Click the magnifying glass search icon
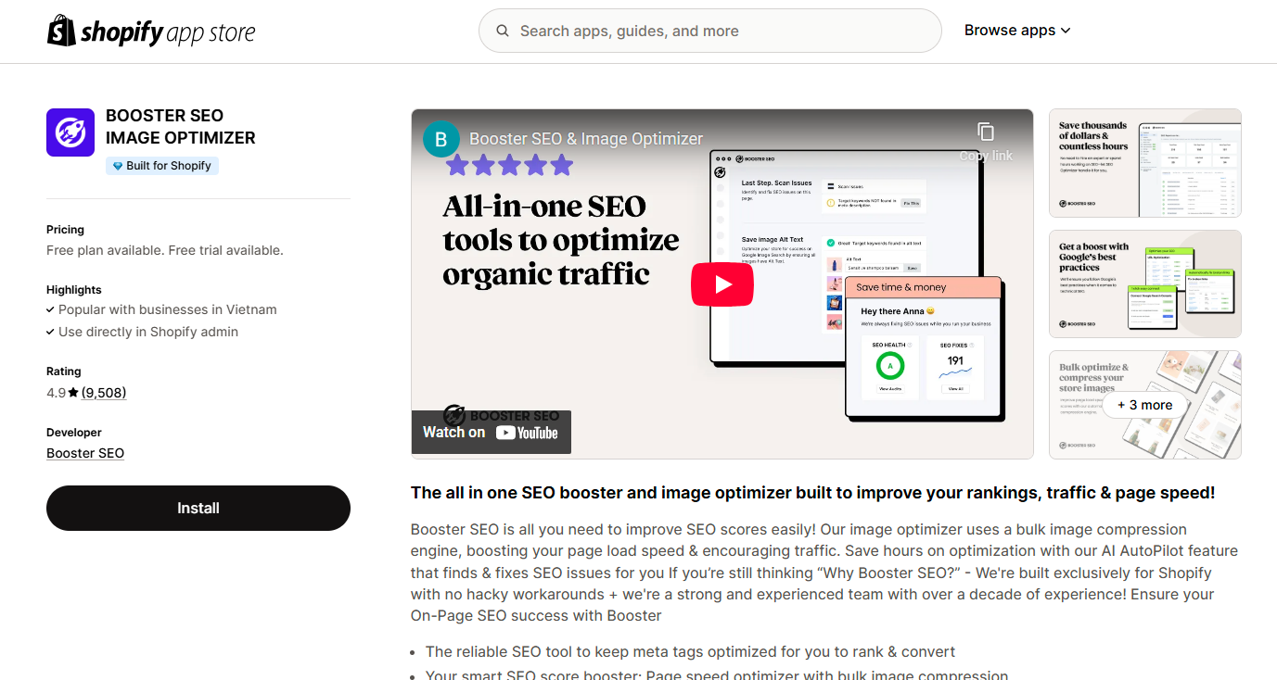Screen dimensions: 1277x680 502,31
